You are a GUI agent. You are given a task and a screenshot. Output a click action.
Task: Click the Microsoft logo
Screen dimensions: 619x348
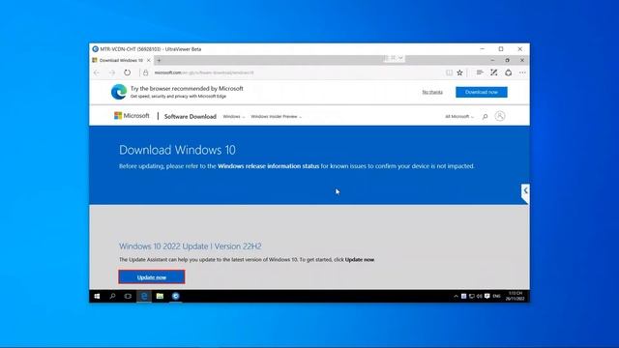point(132,116)
